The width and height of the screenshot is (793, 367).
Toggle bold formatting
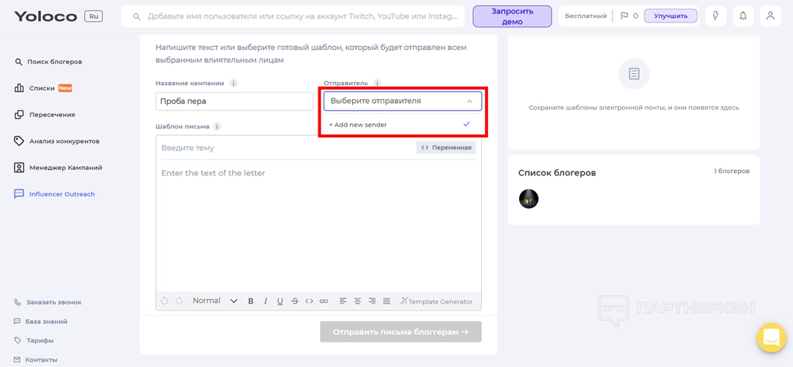251,301
